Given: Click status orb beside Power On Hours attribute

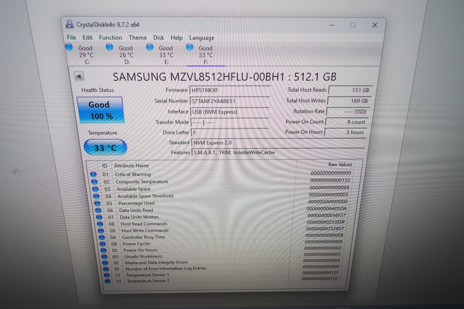Looking at the screenshot, I should (104, 250).
